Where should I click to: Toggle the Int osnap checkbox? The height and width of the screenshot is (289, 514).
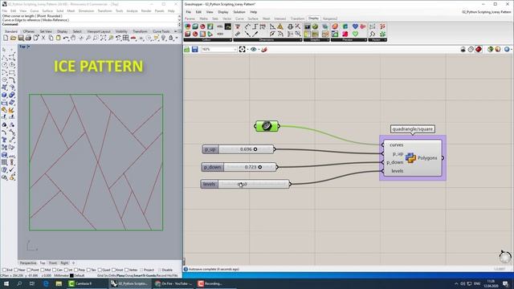(66, 270)
